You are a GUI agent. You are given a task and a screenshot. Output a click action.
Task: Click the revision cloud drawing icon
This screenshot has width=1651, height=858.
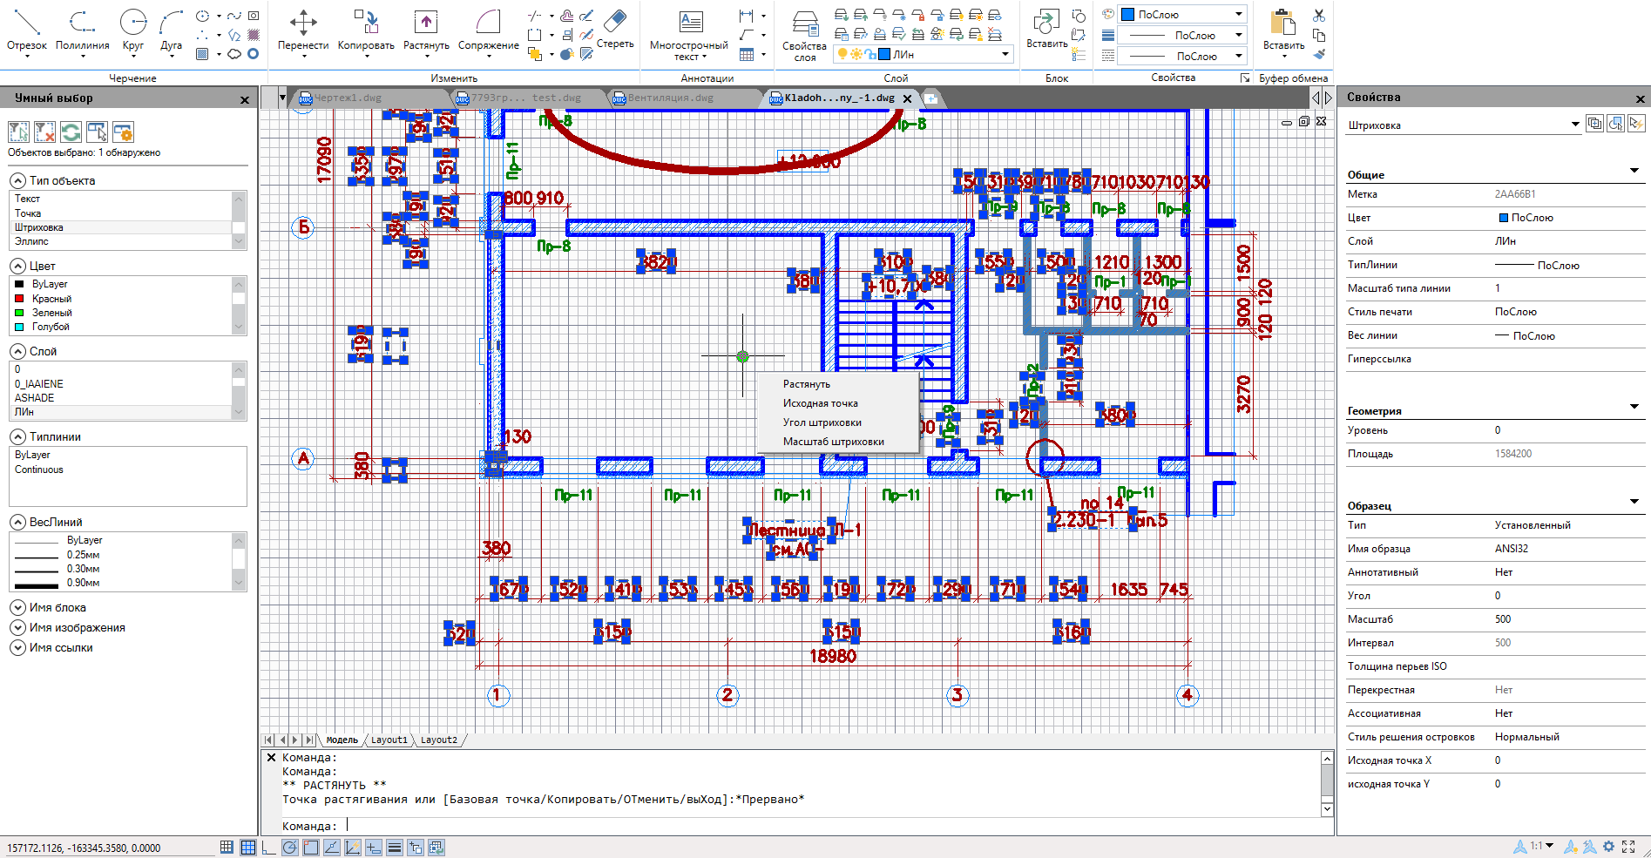pos(234,54)
